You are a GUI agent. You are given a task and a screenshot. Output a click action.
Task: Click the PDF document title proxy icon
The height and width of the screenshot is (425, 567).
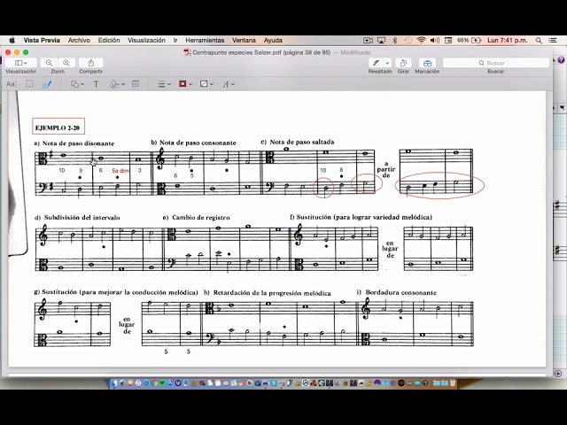[x=187, y=52]
